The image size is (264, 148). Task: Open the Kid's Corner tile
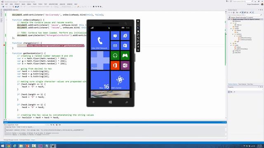120,80
